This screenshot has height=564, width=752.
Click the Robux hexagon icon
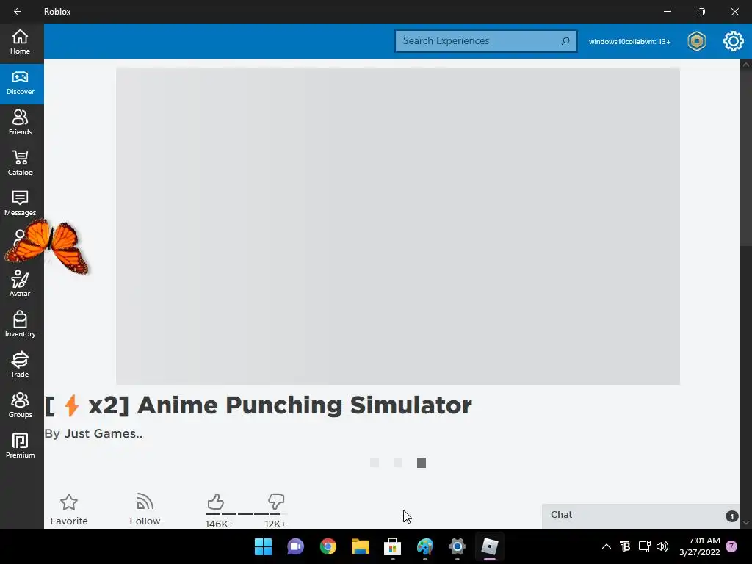tap(696, 41)
